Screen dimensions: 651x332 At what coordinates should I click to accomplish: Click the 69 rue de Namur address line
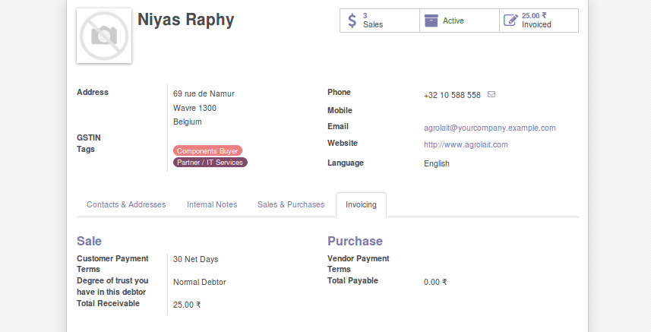(x=204, y=93)
